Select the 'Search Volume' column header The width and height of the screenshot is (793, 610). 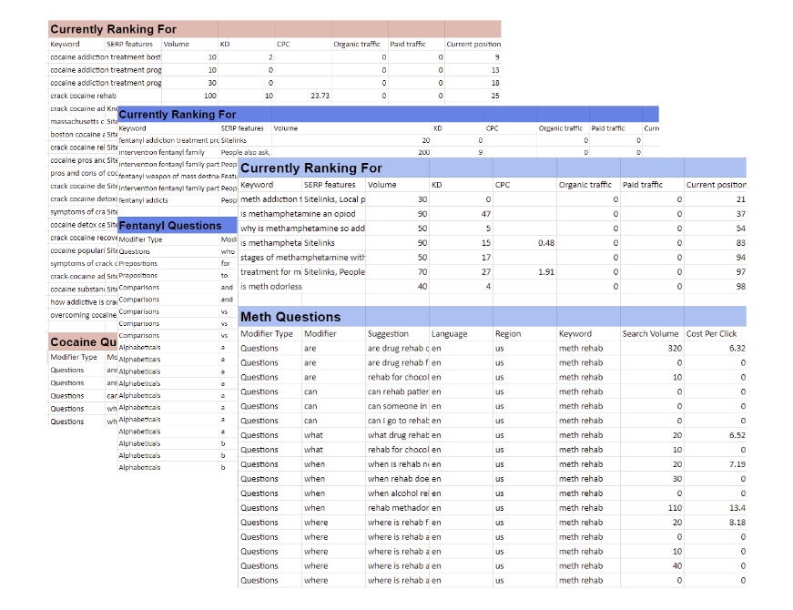[650, 334]
